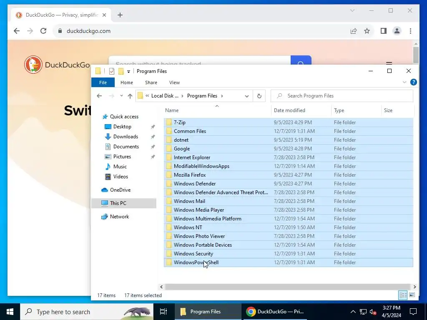Open Documents in the navigation pane
The height and width of the screenshot is (320, 427).
coord(126,147)
